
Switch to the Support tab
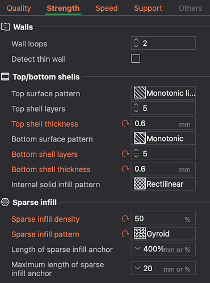[148, 8]
